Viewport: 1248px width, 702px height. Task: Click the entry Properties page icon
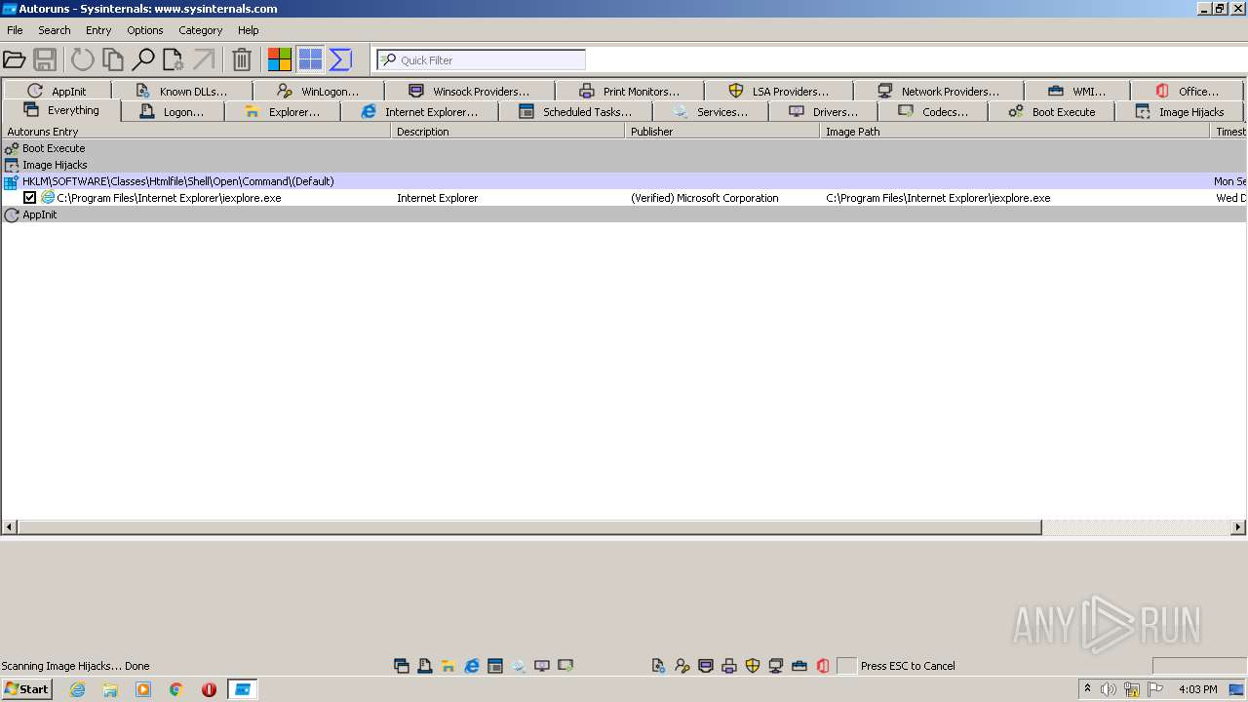click(x=174, y=59)
